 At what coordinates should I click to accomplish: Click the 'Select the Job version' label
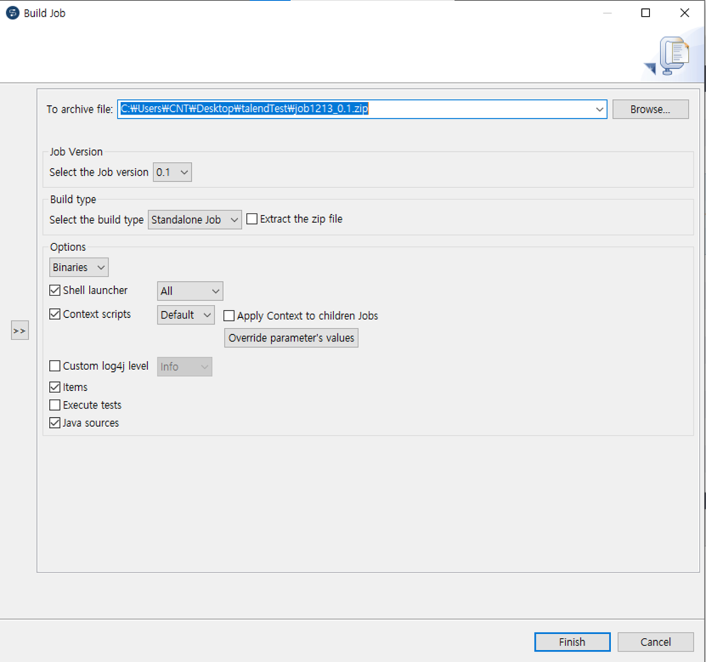[99, 172]
